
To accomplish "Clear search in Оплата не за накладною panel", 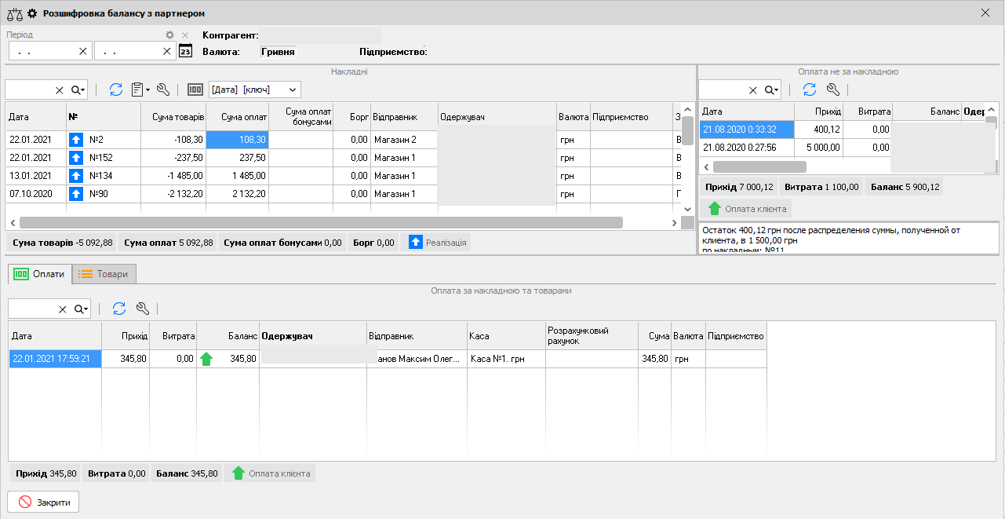I will pos(753,90).
